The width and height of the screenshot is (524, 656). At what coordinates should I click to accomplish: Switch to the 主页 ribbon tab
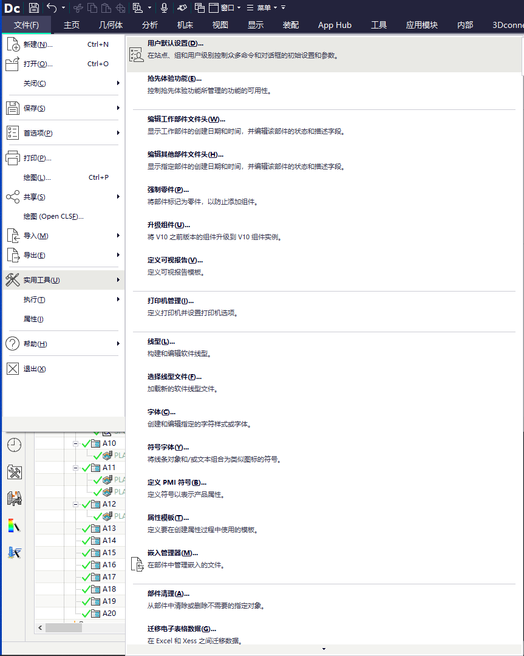(72, 25)
